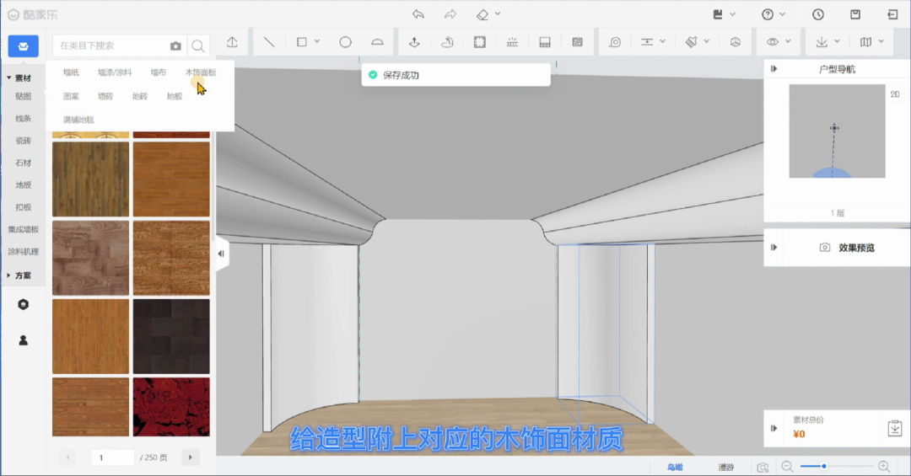The height and width of the screenshot is (476, 911).
Task: Toggle the eye visibility icon
Action: (x=772, y=42)
